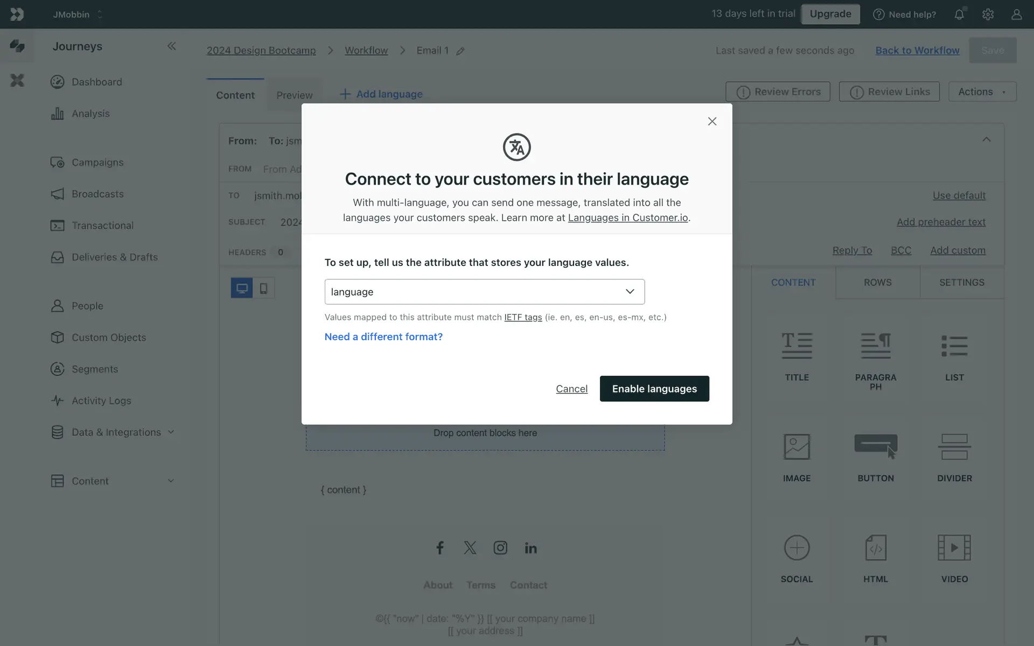1034x646 pixels.
Task: Open the language attribute dropdown
Action: [484, 292]
